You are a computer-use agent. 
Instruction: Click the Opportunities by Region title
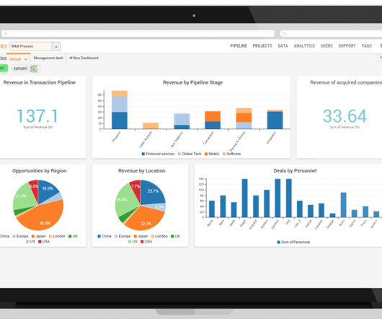pos(40,171)
